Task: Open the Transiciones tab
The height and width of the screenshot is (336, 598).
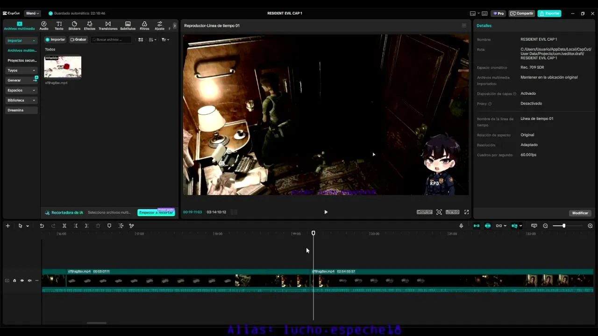Action: (x=108, y=26)
